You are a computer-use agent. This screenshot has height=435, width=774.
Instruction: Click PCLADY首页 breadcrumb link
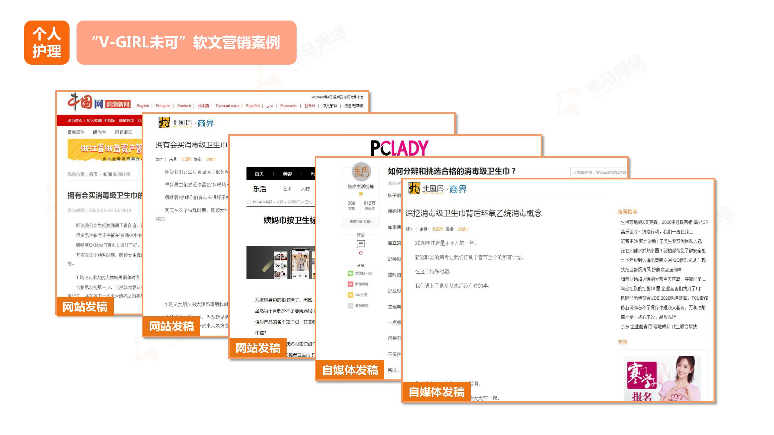(262, 202)
